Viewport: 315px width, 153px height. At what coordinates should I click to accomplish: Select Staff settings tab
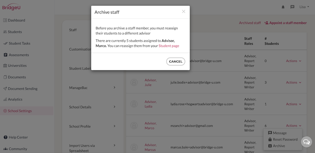click(x=73, y=30)
